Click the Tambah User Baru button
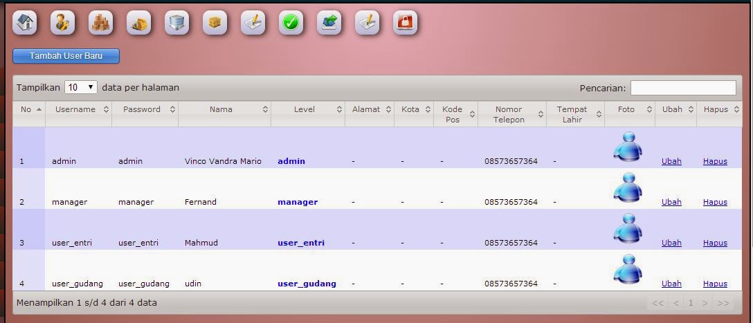This screenshot has height=323, width=753. (66, 56)
